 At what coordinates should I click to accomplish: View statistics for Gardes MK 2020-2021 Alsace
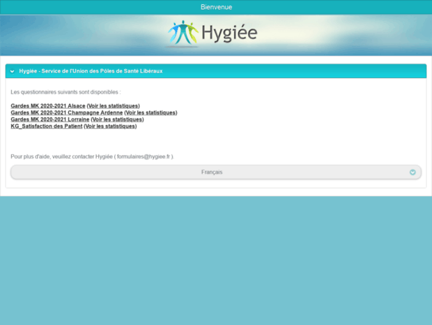point(114,106)
